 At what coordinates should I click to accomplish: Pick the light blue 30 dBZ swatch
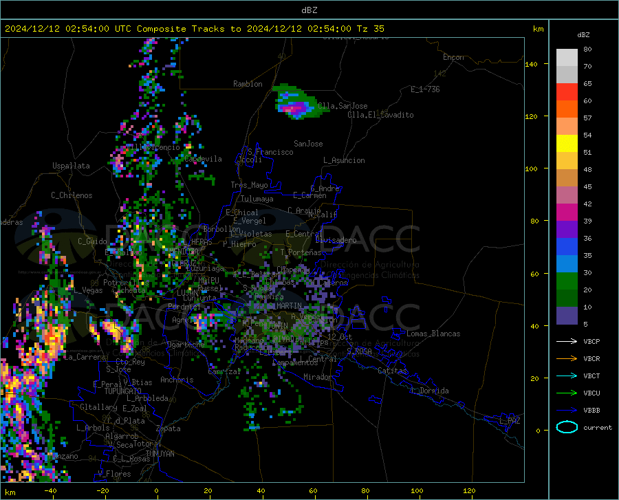coord(567,264)
